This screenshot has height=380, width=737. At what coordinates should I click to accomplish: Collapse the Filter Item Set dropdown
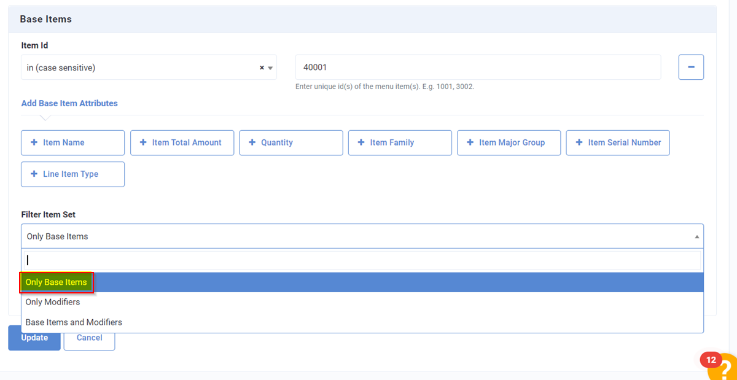[x=696, y=236]
